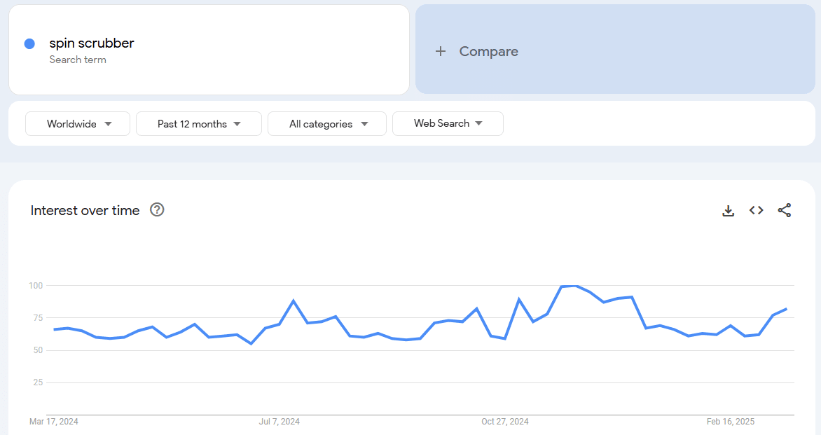Screen dimensions: 821x435
Task: Click the Compare box to add a term
Action: point(615,50)
